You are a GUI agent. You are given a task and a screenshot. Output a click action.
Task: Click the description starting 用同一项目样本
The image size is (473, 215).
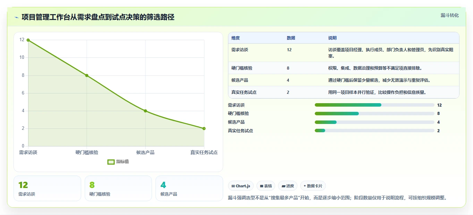(x=377, y=92)
